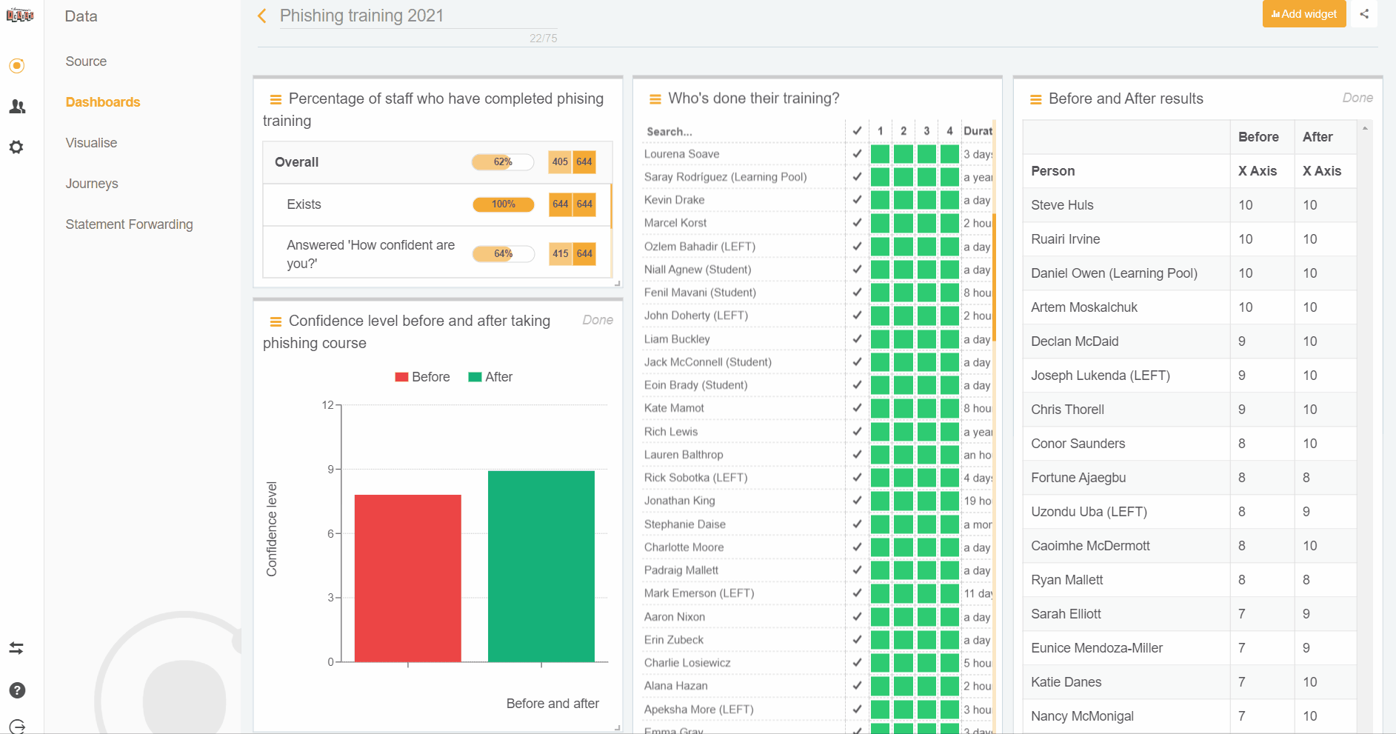This screenshot has height=734, width=1396.
Task: Click the data swap arrows icon
Action: (16, 648)
